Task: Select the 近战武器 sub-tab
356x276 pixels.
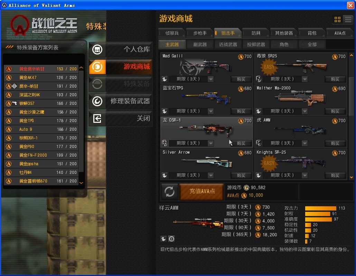Action: (228, 45)
